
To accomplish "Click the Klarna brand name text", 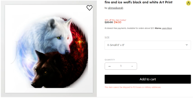I will tap(158, 28).
